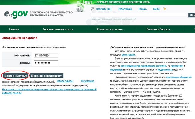This screenshot has height=119, width=195.
Task: Click the key icon beside Получить ЭЦП
Action: (x=92, y=9)
